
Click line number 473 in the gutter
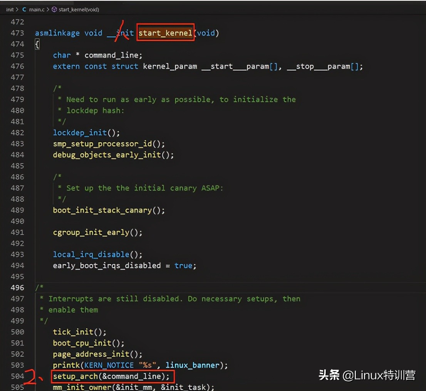pos(17,33)
